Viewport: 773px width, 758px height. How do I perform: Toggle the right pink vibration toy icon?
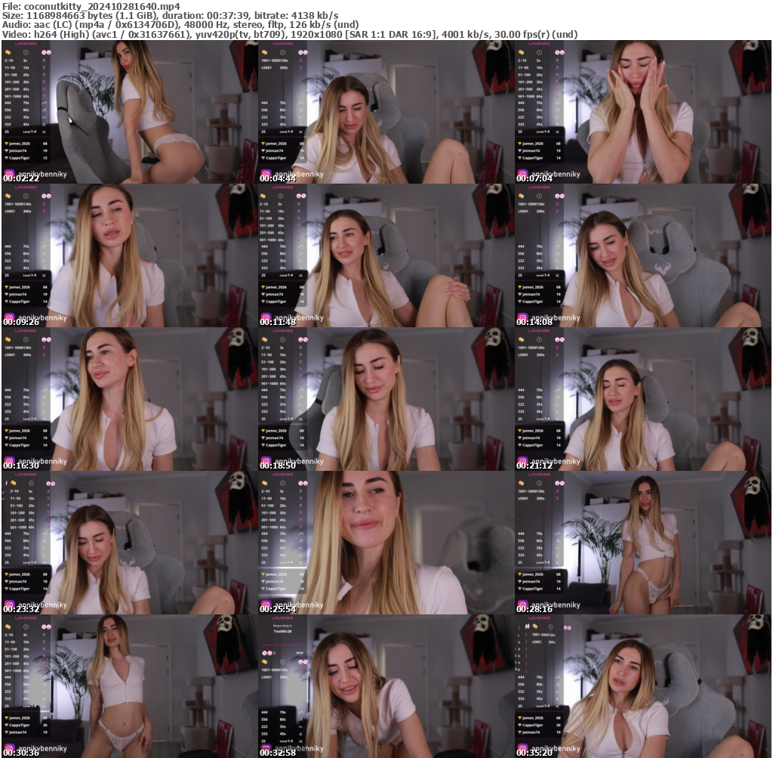click(x=48, y=52)
